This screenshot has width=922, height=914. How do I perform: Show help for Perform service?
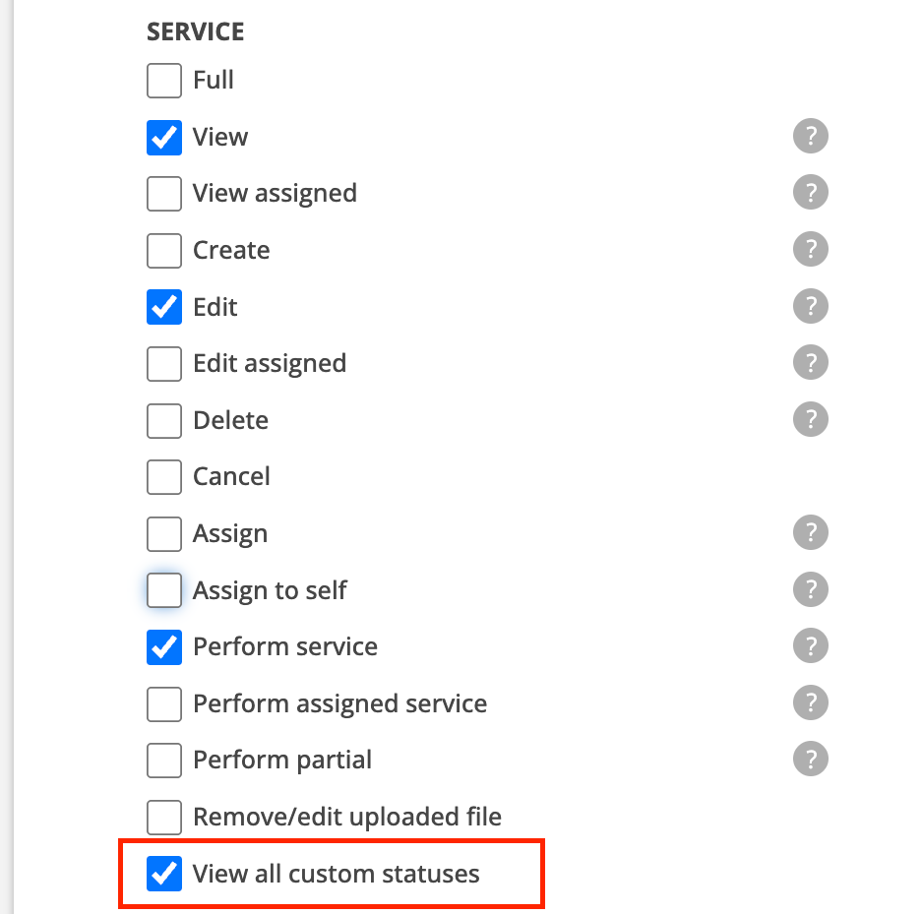pos(810,646)
